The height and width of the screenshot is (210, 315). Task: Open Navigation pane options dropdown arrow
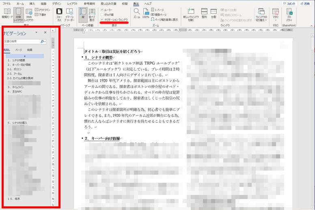37,32
